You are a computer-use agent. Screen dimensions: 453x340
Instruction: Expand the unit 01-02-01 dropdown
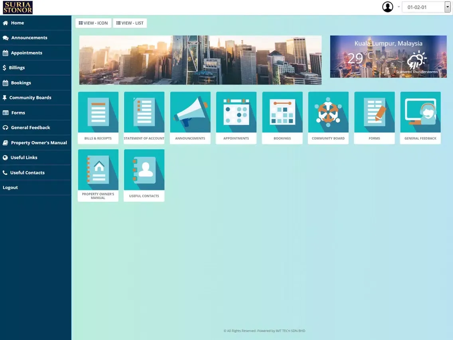[425, 7]
